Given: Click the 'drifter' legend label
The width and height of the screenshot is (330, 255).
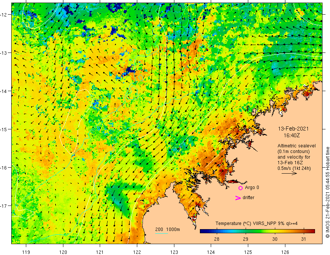Looking at the screenshot, I should point(248,198).
